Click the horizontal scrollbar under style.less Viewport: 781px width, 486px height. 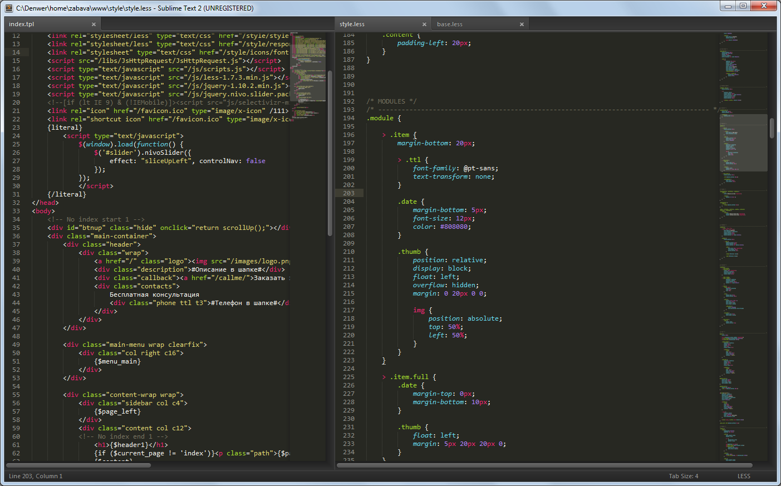[546, 465]
